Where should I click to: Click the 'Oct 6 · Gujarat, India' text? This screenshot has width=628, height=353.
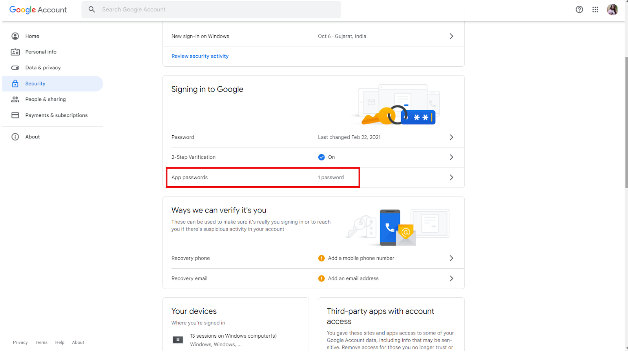pyautogui.click(x=342, y=36)
